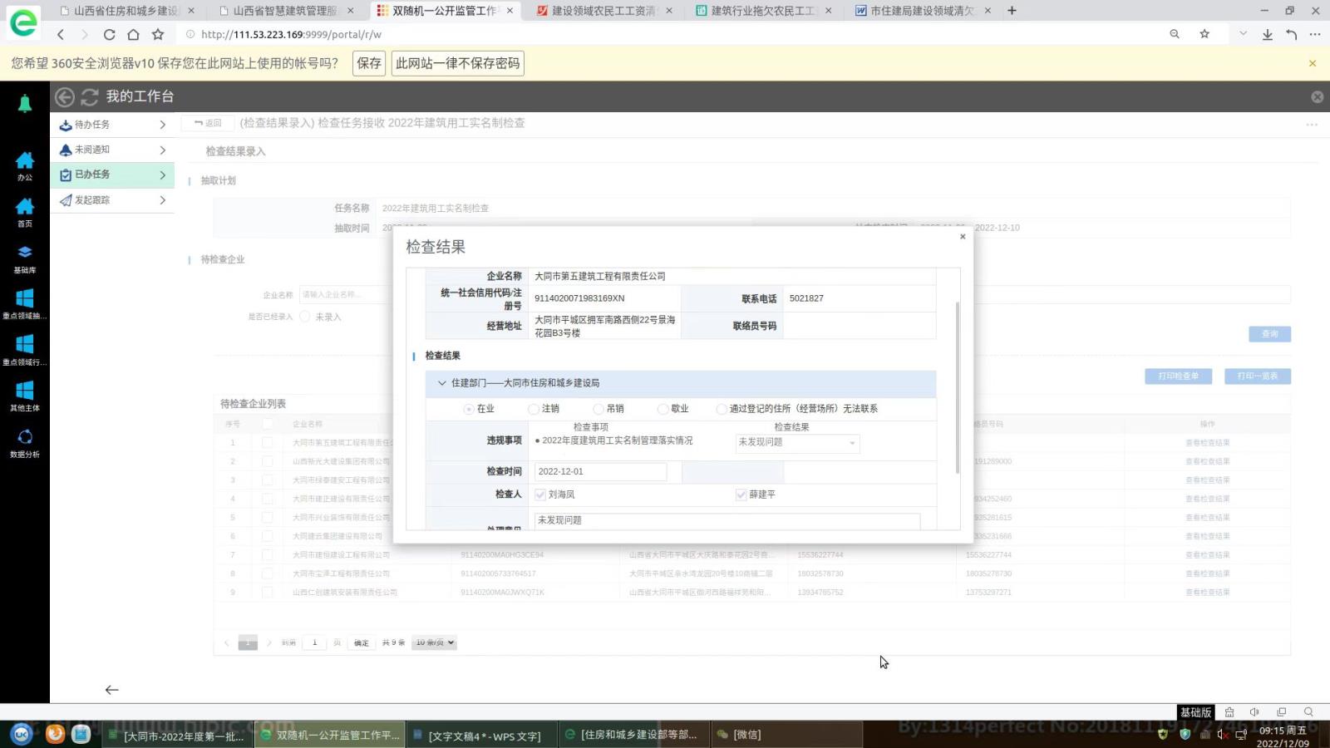Expand 发起跟踪 menu
The width and height of the screenshot is (1330, 748).
click(x=112, y=200)
